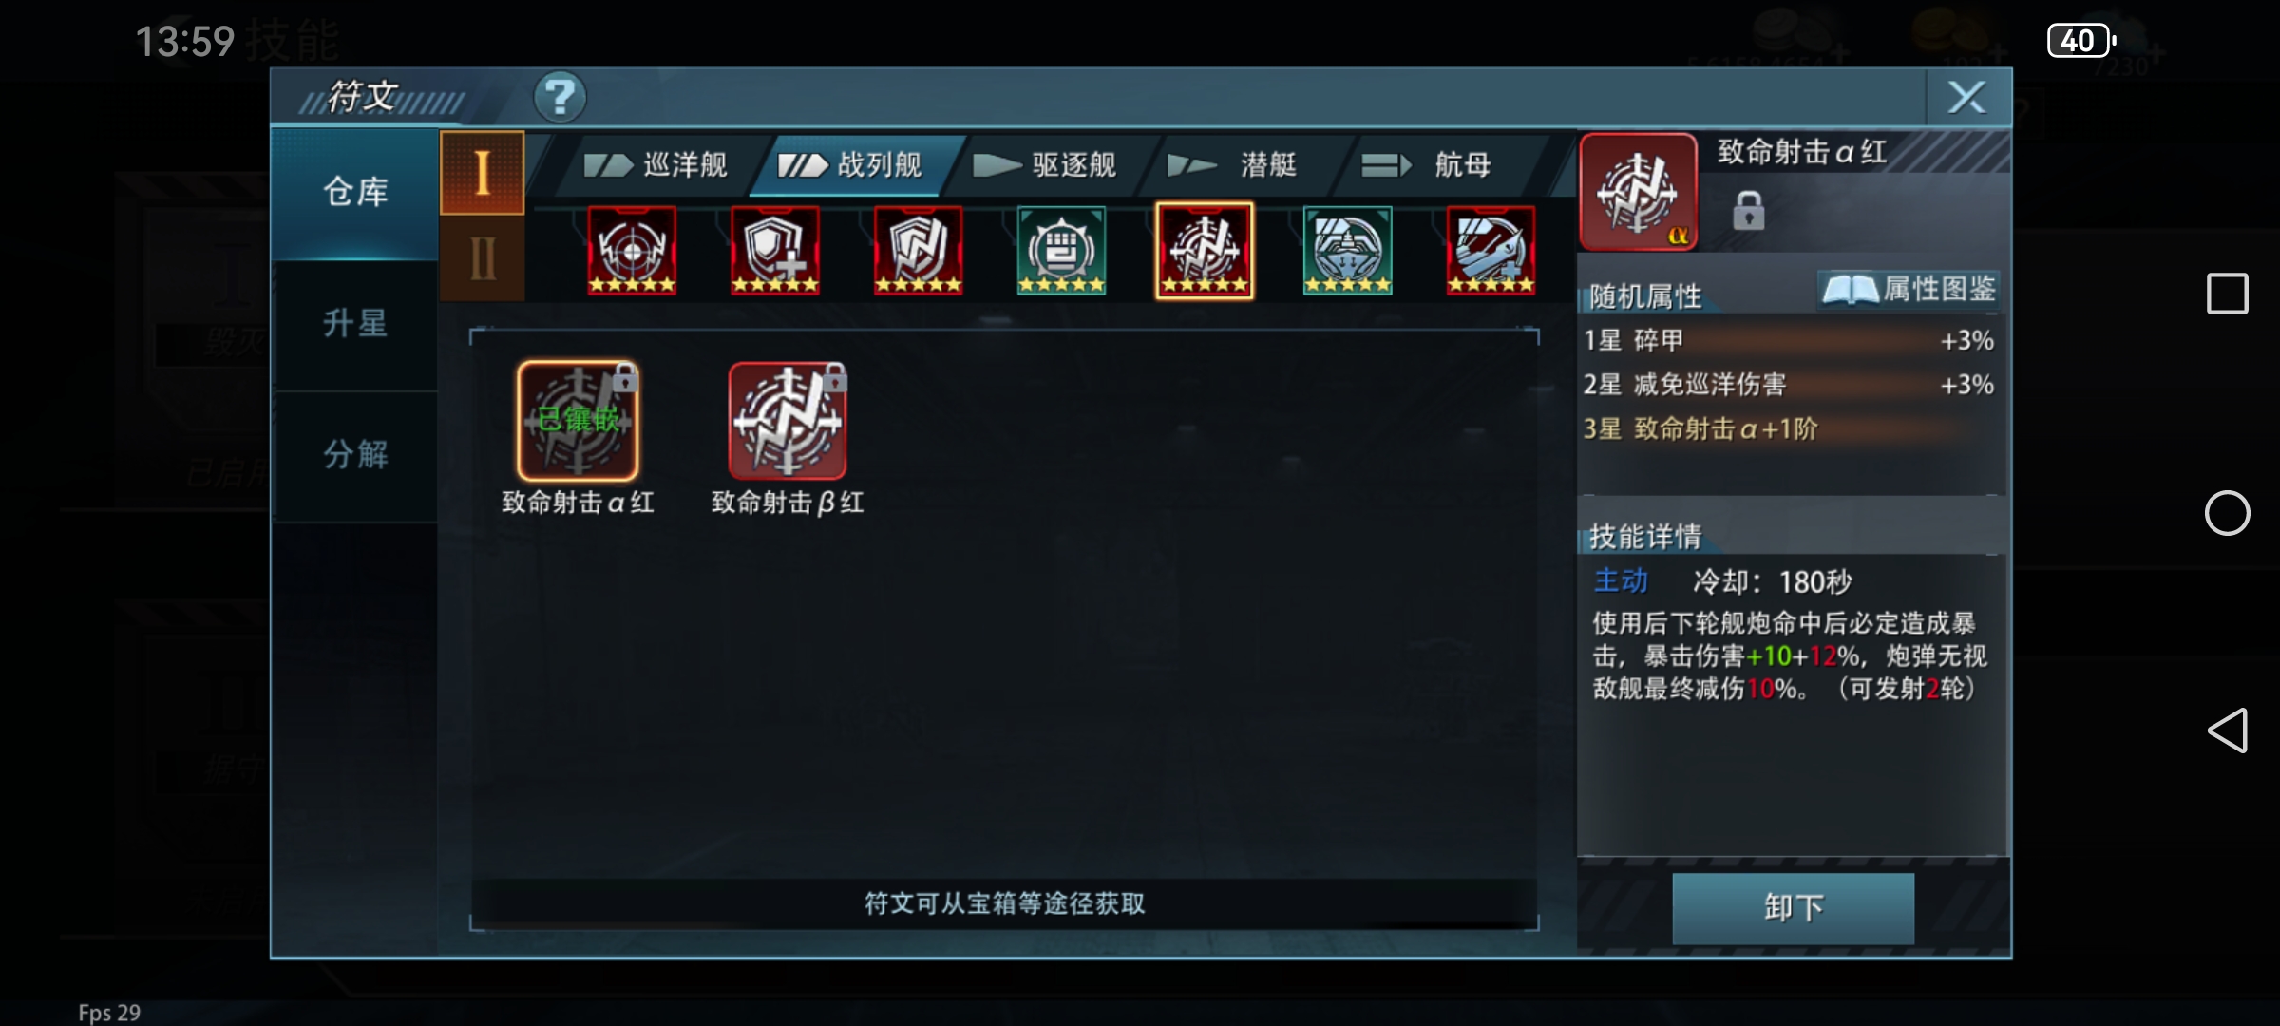
Task: Select the green fist rune icon
Action: [x=1061, y=250]
